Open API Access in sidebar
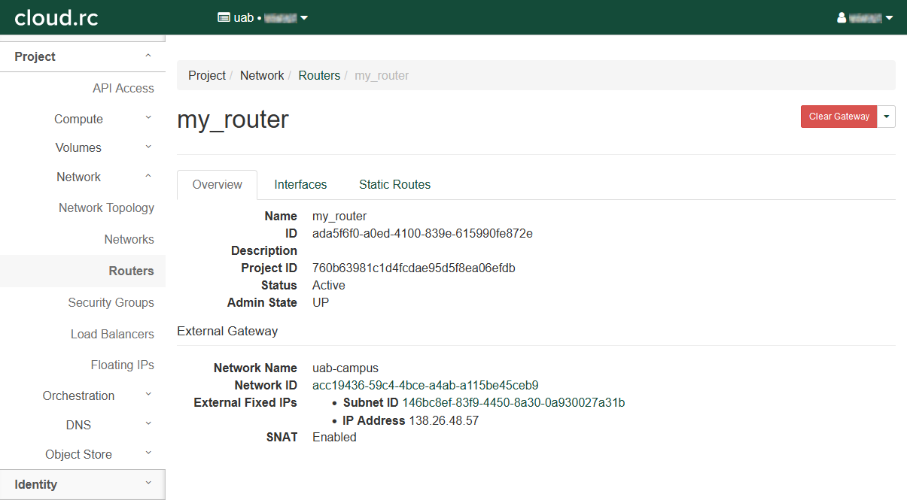907x500 pixels. [123, 88]
